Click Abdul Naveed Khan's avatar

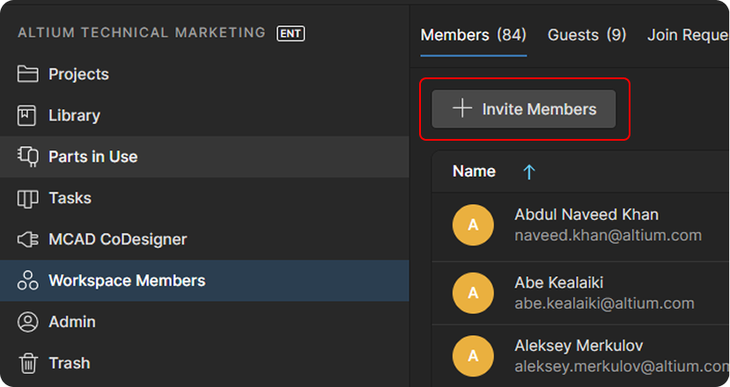click(x=473, y=225)
